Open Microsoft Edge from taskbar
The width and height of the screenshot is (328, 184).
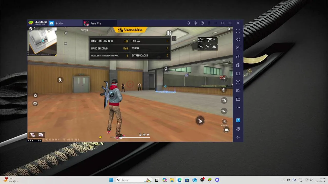tap(179, 180)
